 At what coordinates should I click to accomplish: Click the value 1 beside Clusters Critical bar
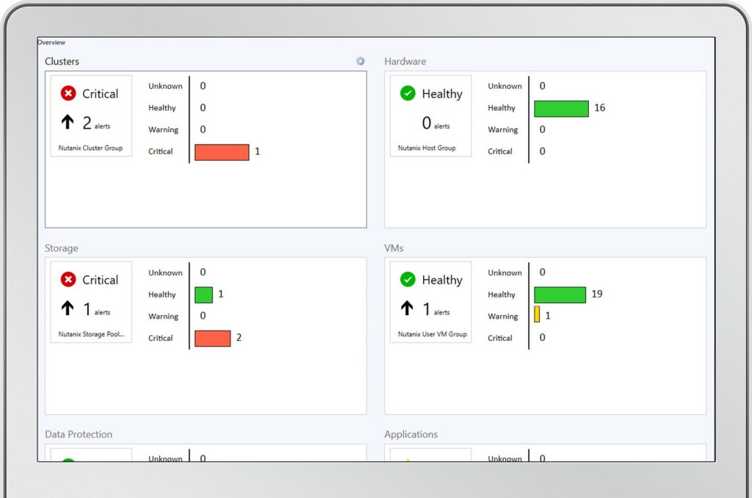coord(258,151)
